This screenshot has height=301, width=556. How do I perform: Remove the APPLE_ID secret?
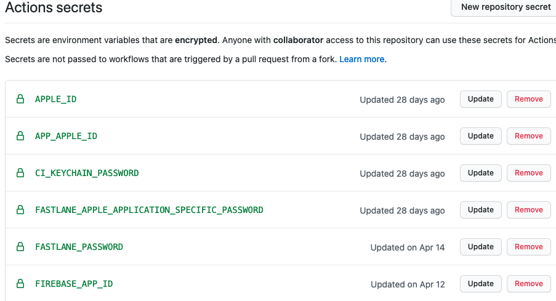(529, 99)
